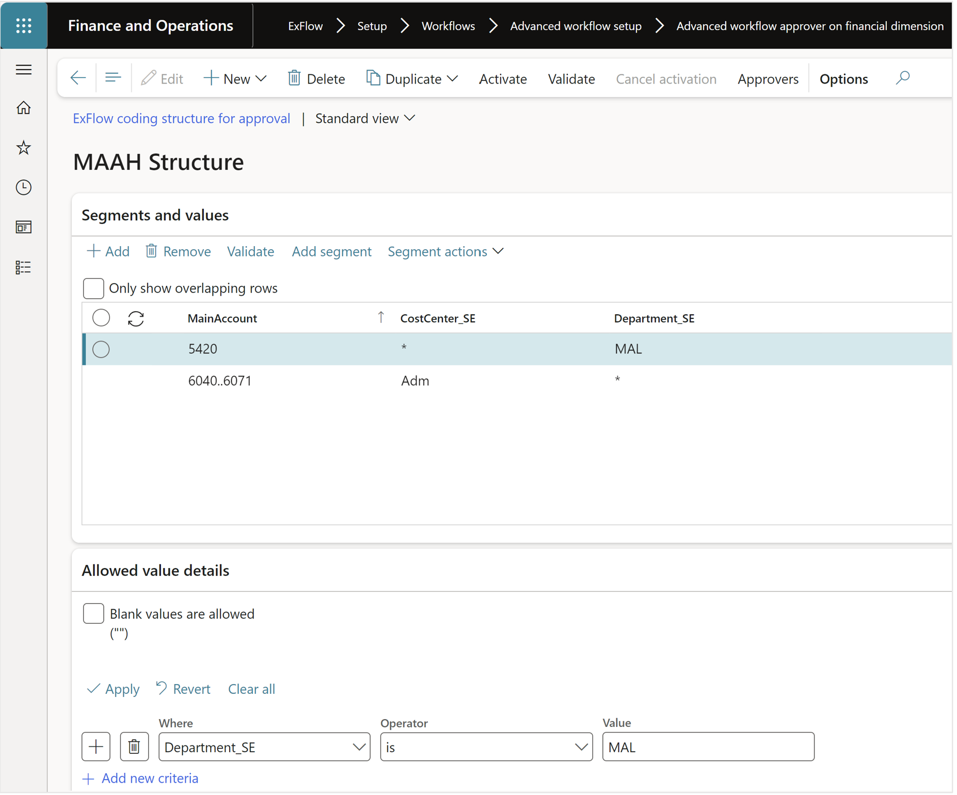
Task: Click Remove in Segments and values
Action: (178, 251)
